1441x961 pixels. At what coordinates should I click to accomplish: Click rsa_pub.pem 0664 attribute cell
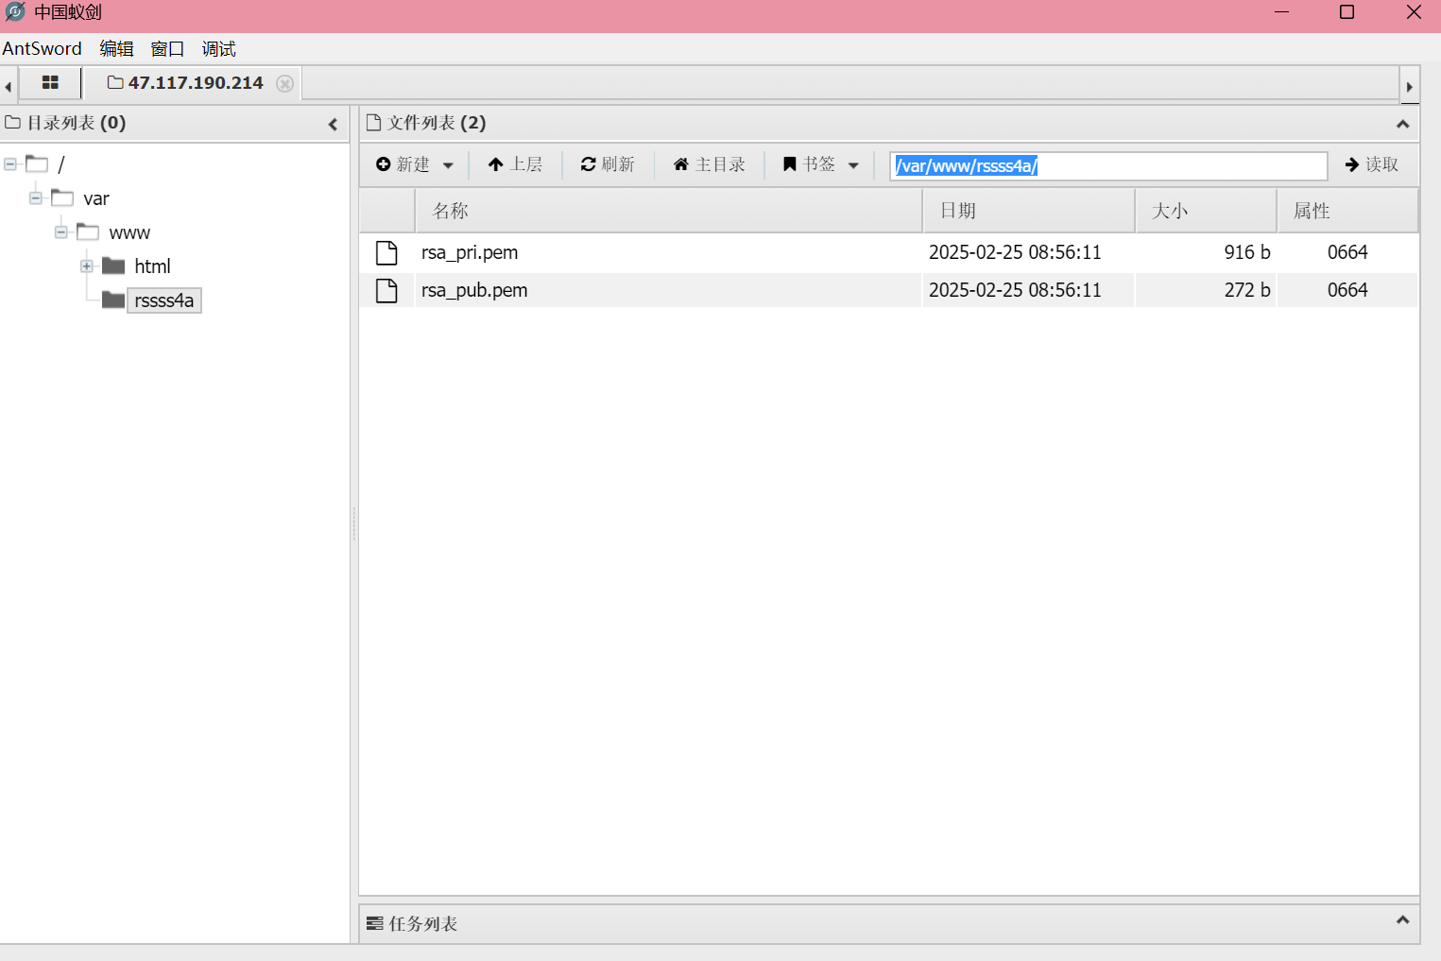click(1347, 290)
